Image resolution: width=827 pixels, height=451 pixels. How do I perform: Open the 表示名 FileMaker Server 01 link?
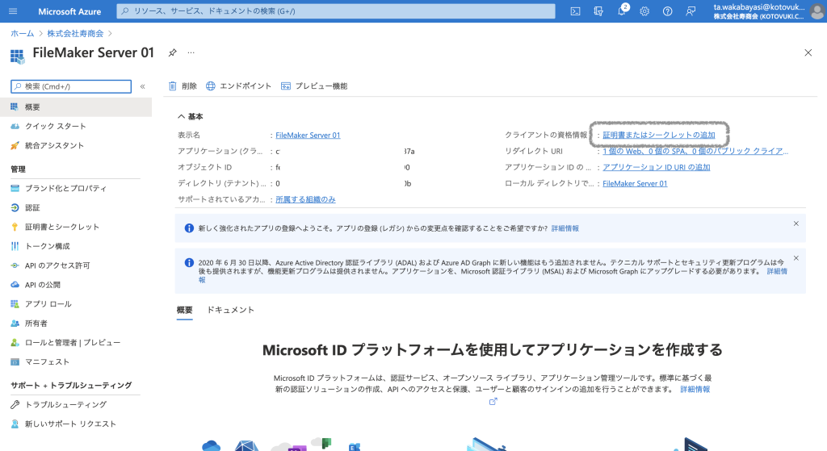coord(308,136)
